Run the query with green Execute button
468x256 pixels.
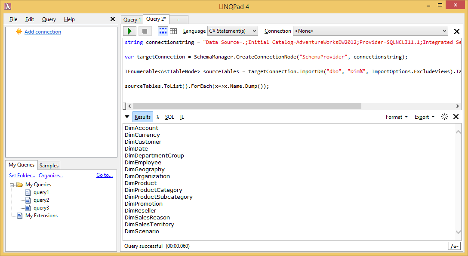point(129,31)
